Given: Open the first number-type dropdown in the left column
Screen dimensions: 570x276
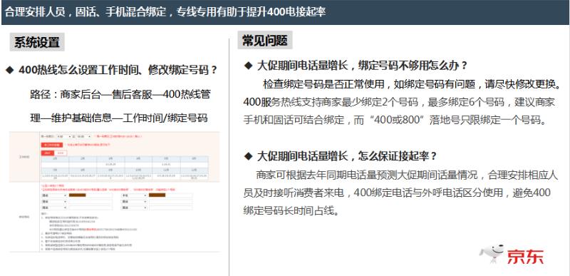Looking at the screenshot, I should pos(54,195).
